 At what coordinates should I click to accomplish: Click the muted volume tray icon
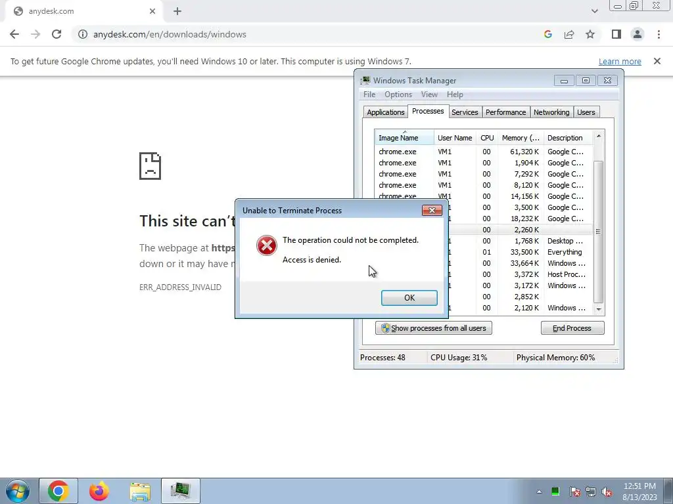point(607,492)
